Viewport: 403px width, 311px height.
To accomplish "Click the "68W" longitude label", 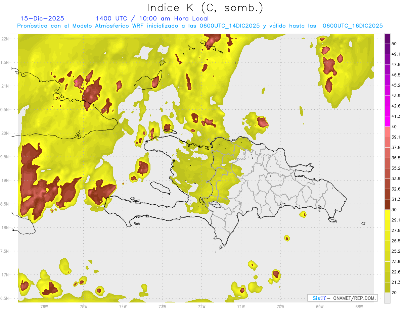I will coord(359,306).
